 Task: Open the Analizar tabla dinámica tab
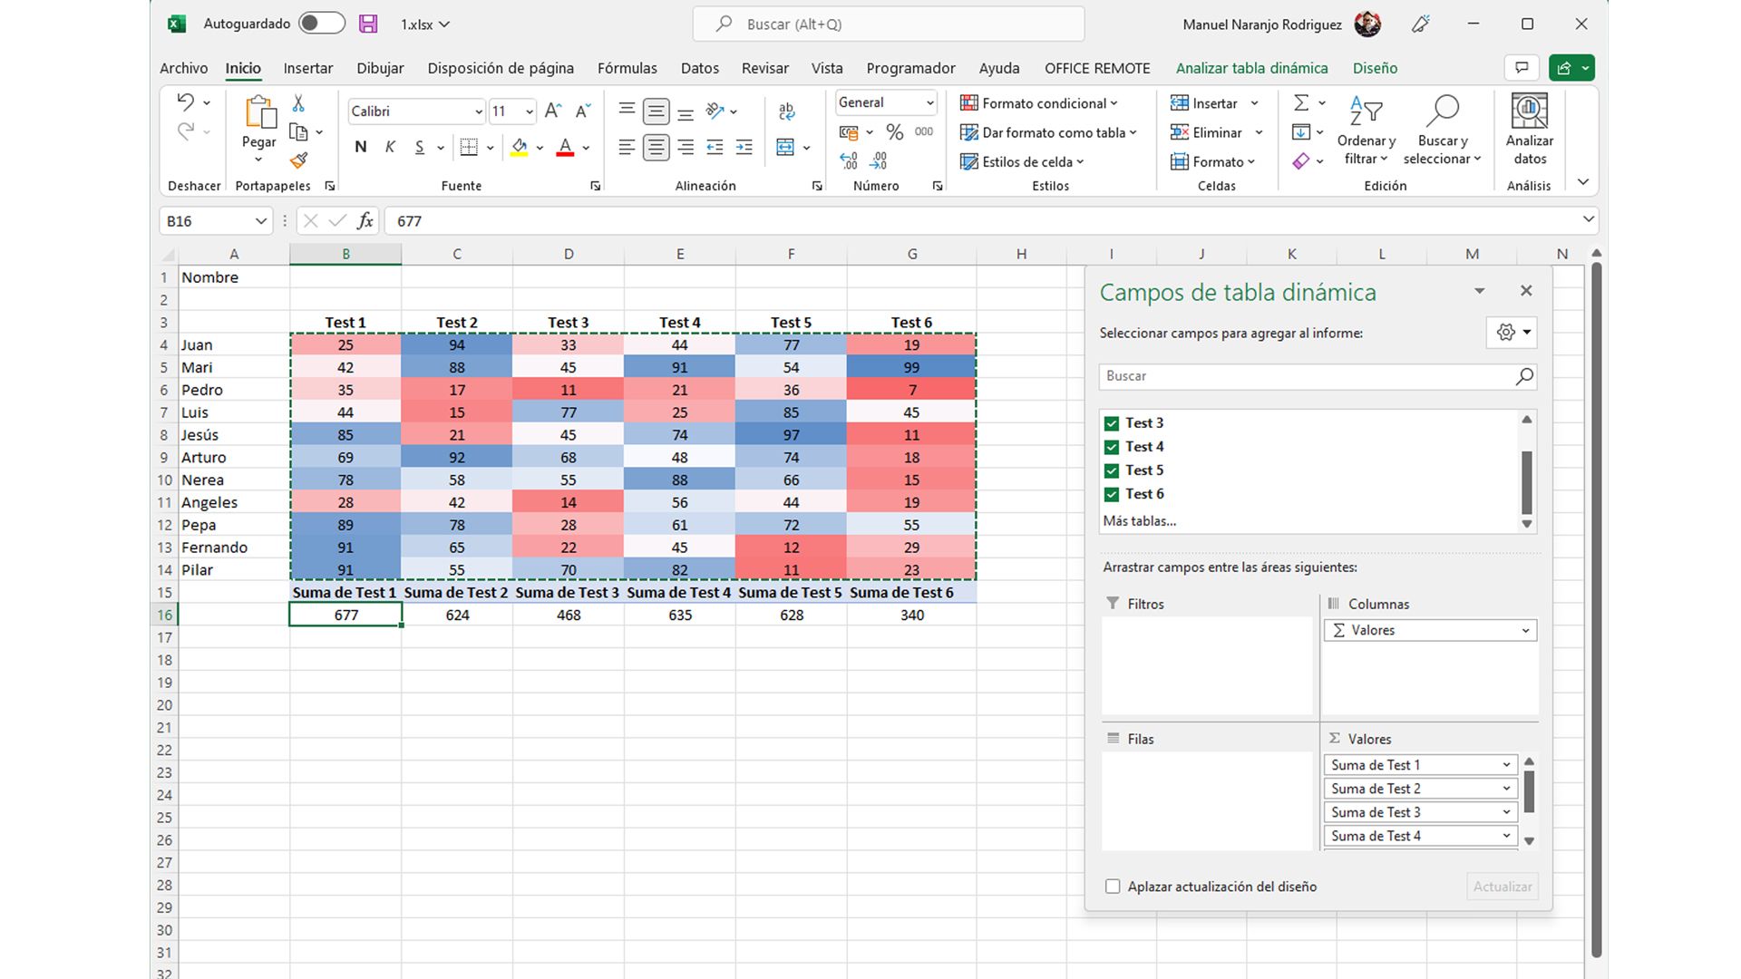click(x=1251, y=68)
